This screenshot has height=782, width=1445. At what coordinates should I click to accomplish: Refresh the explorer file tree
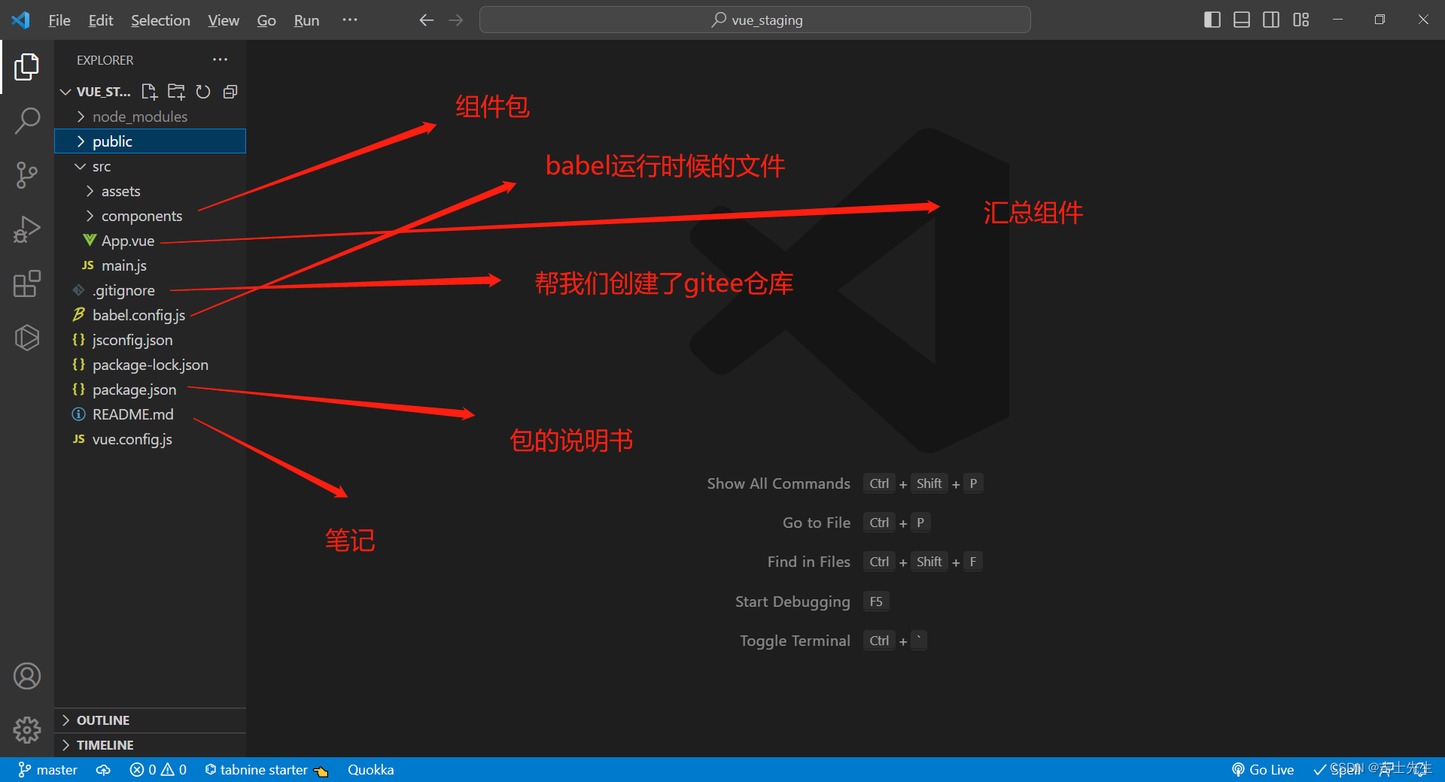point(203,92)
